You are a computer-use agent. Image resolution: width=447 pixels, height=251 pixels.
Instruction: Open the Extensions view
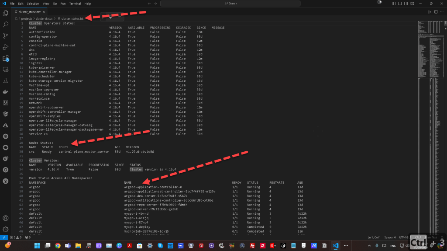[5, 58]
